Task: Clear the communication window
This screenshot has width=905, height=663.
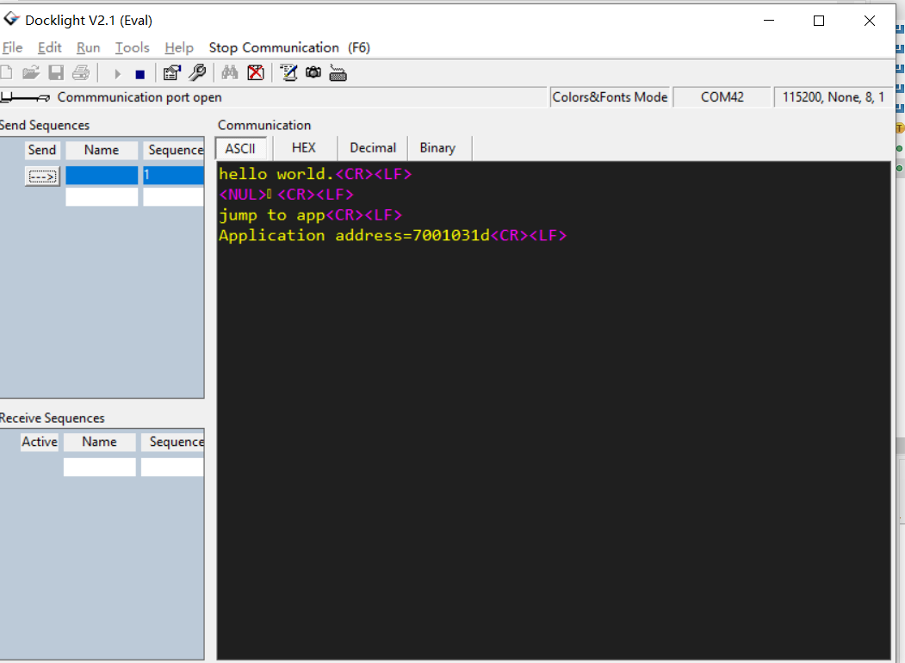Action: point(256,72)
